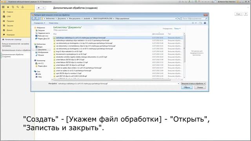251x141 pixels.
Task: Click the change view icon
Action: pos(193,23)
